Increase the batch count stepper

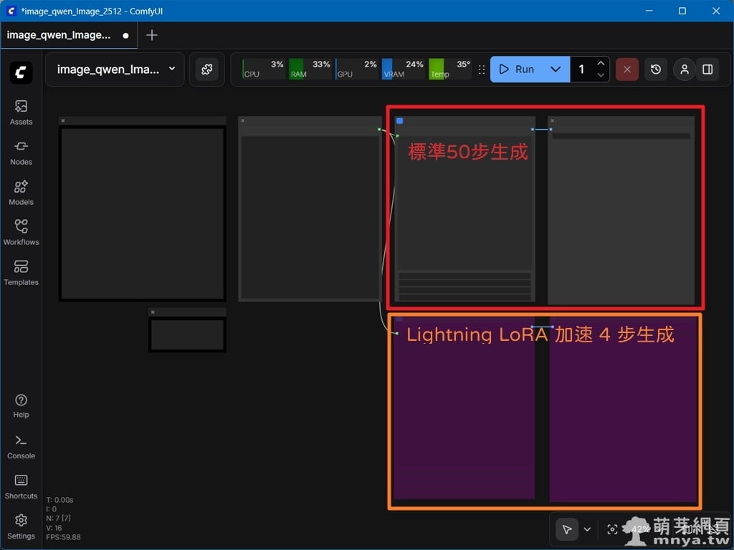coord(601,64)
